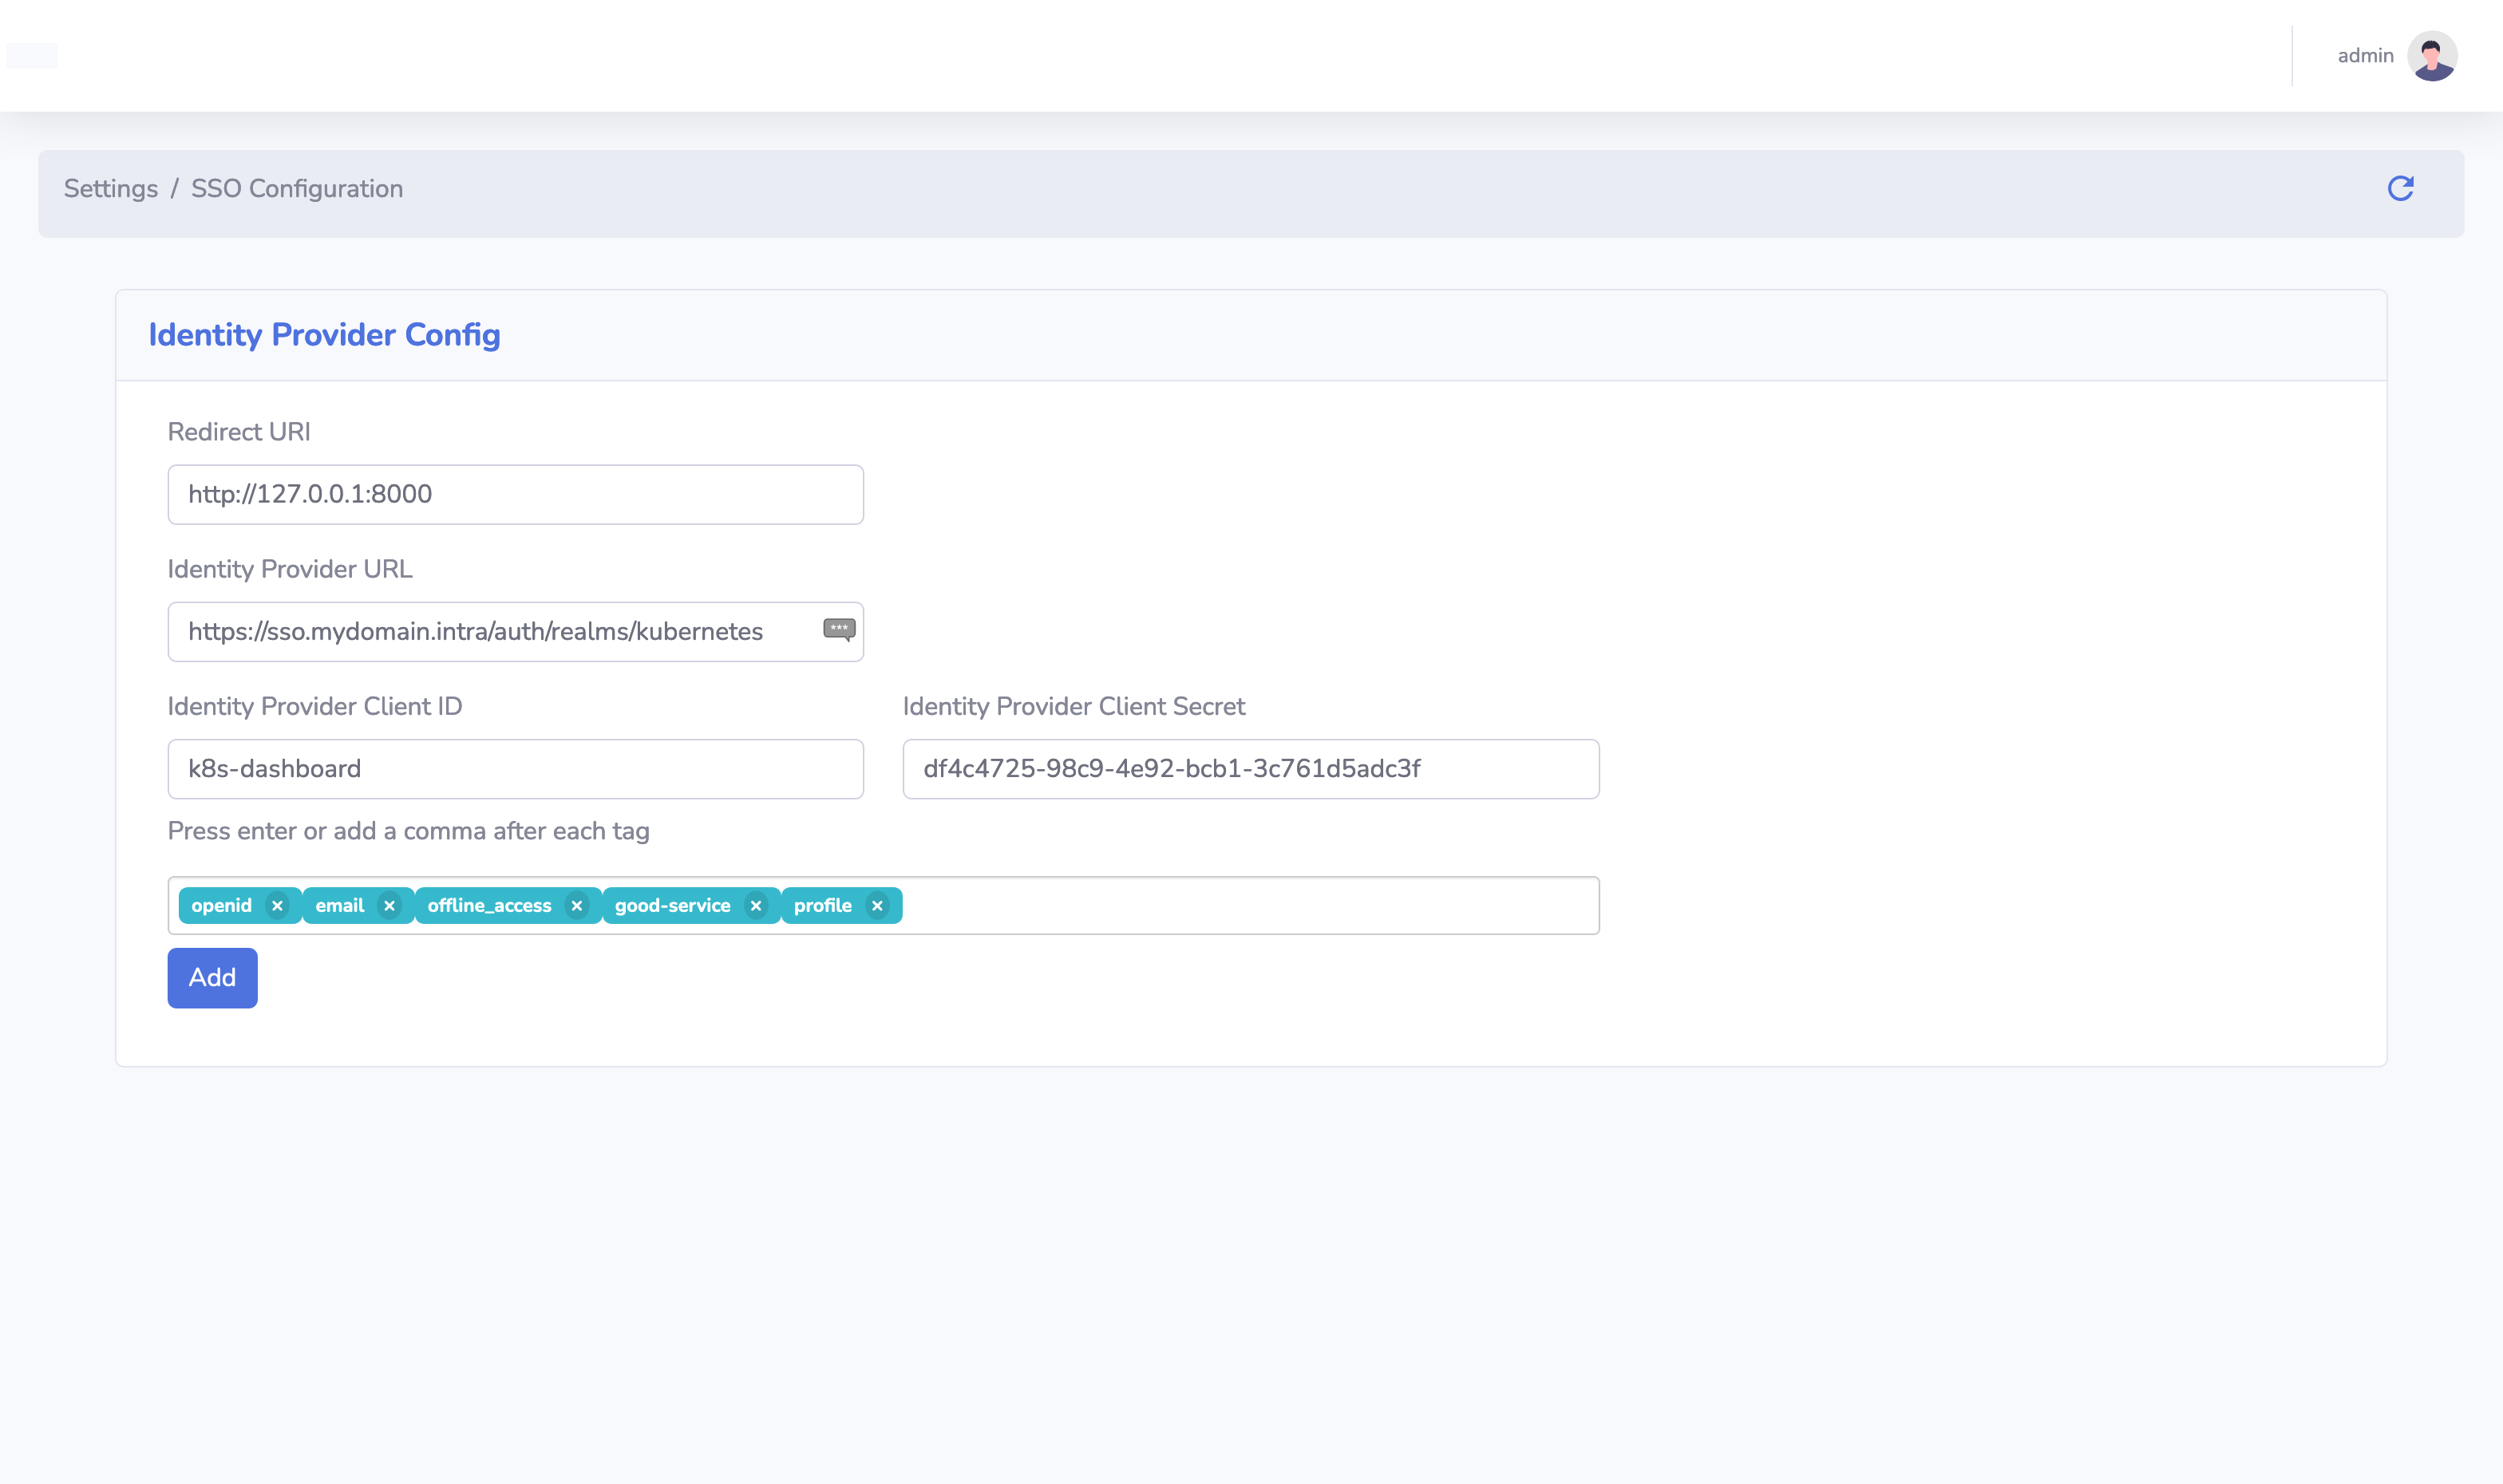
Task: Remove the email tag
Action: 389,906
